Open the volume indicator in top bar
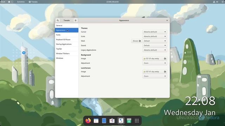 tap(217, 2)
